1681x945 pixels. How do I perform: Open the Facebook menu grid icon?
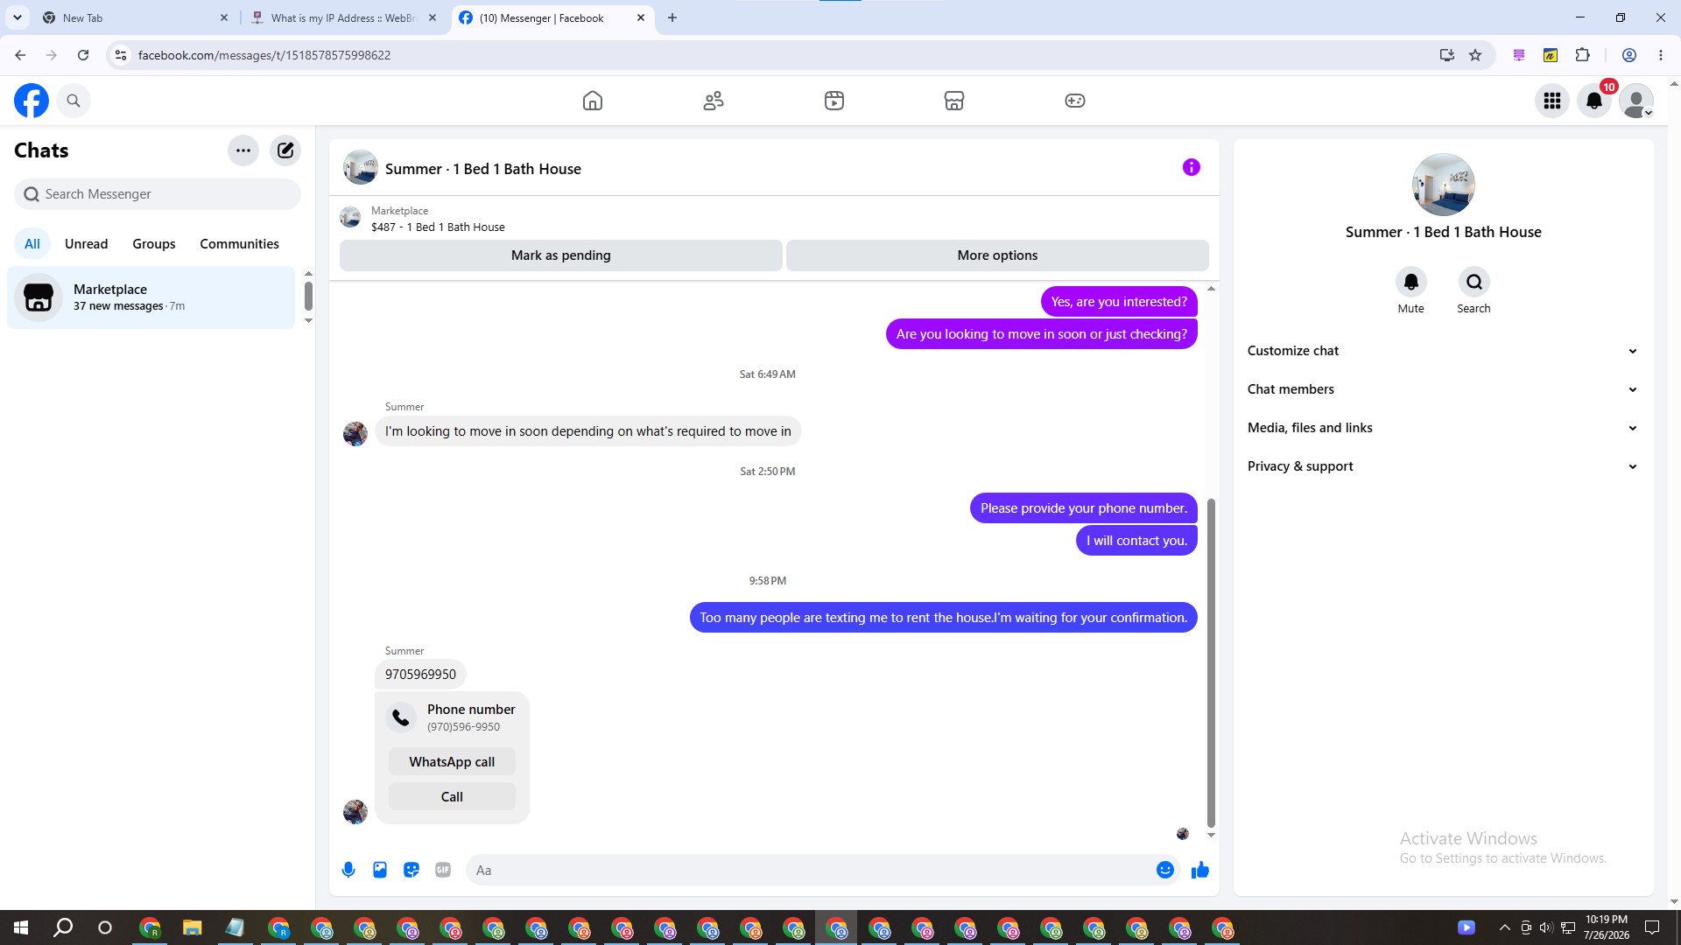(1552, 101)
